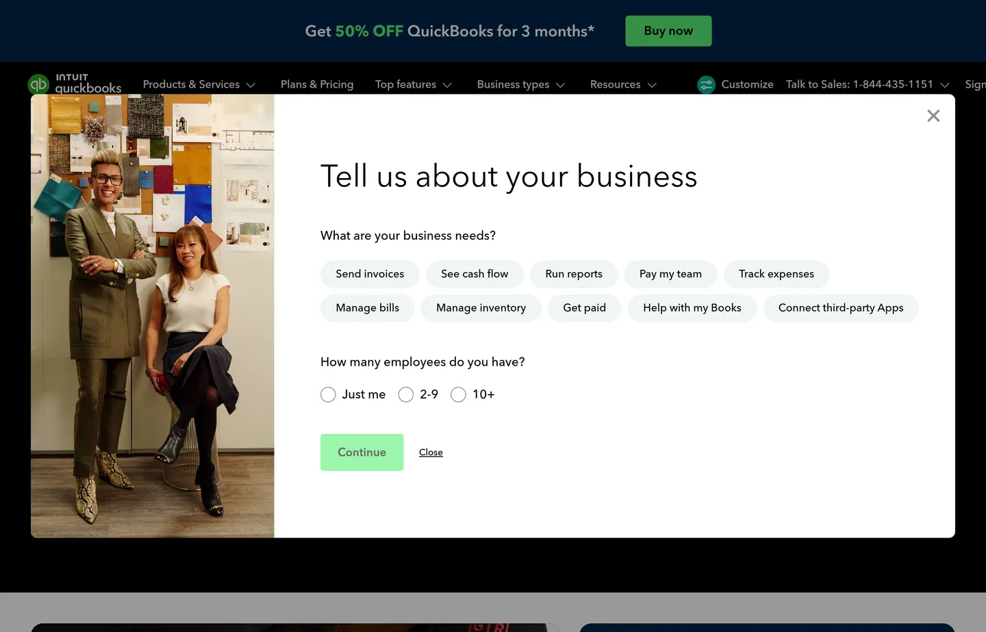
Task: Select the 2-9 employees radio button
Action: [x=406, y=394]
